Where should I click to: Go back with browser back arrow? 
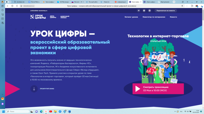pos(8,6)
